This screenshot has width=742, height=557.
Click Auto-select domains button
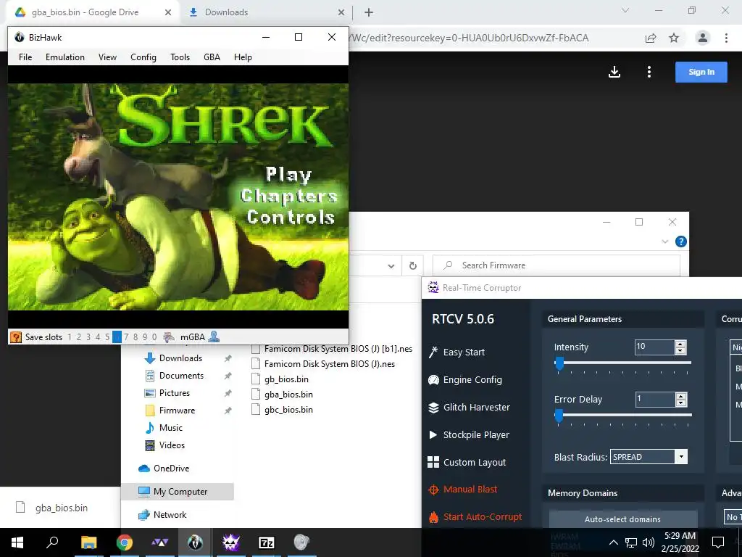pyautogui.click(x=622, y=519)
